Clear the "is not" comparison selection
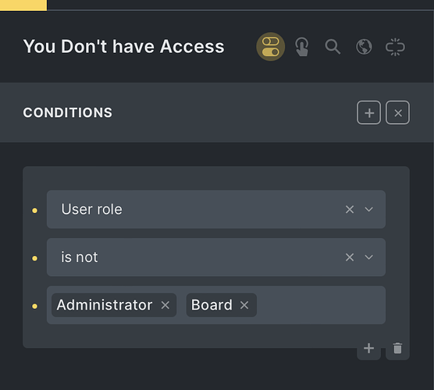The height and width of the screenshot is (390, 434). coord(350,257)
